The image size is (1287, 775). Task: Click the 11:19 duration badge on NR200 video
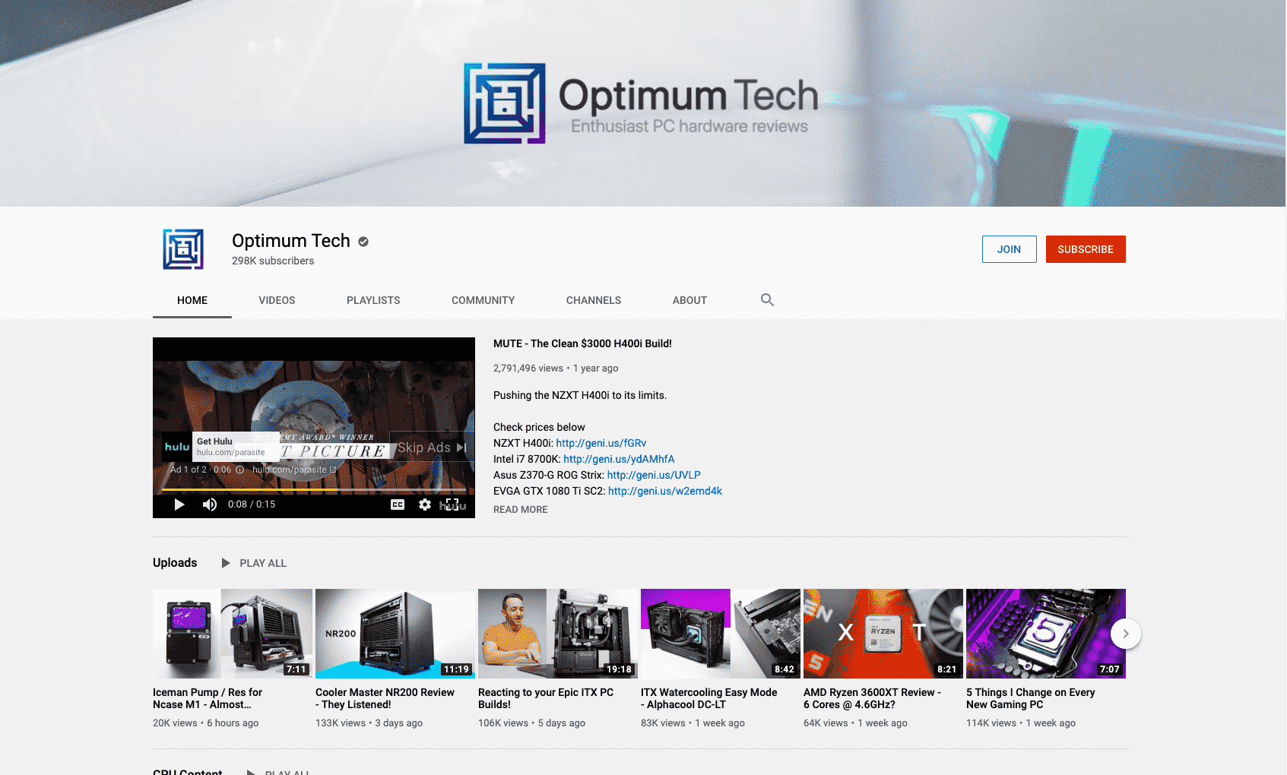tap(456, 669)
